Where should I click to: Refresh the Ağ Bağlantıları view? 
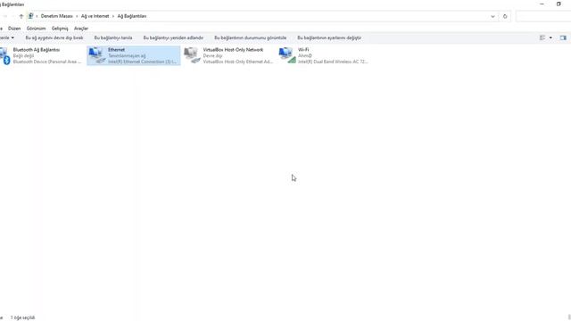pos(505,16)
